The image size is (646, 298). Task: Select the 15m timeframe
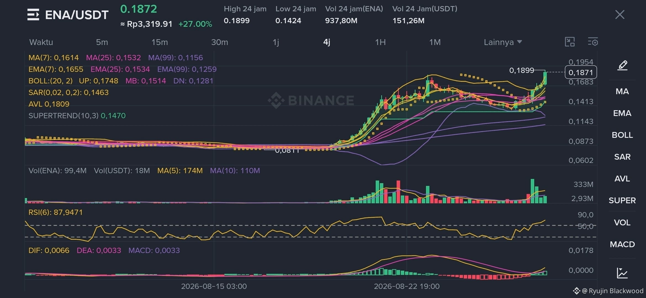point(160,42)
